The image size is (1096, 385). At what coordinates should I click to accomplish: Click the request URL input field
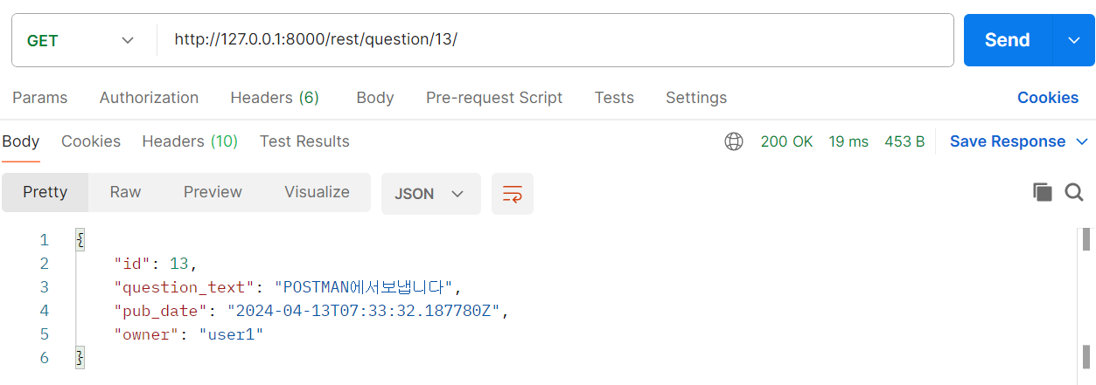pos(555,40)
